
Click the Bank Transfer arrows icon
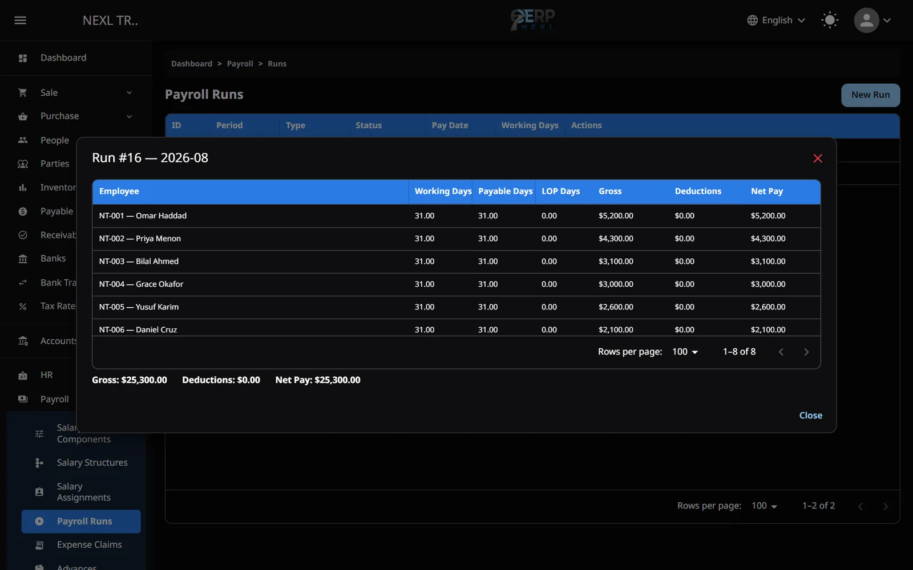coord(23,283)
